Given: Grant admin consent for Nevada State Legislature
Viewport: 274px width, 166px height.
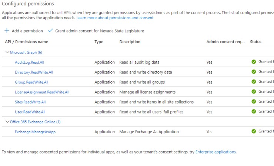Looking at the screenshot, I should click(x=96, y=31).
